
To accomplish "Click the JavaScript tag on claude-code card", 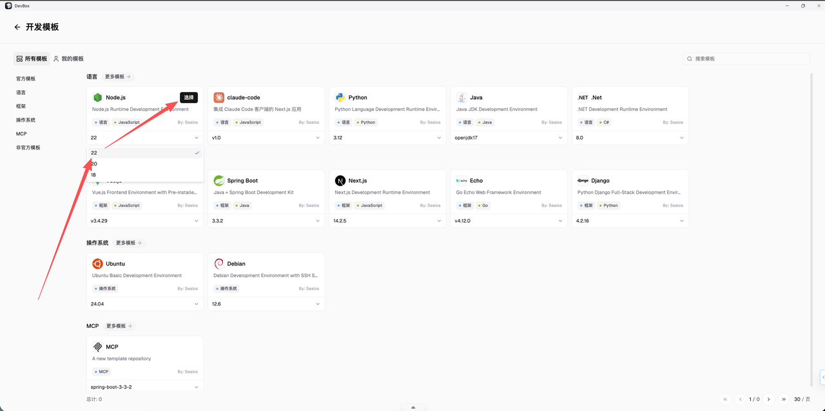I will 249,122.
